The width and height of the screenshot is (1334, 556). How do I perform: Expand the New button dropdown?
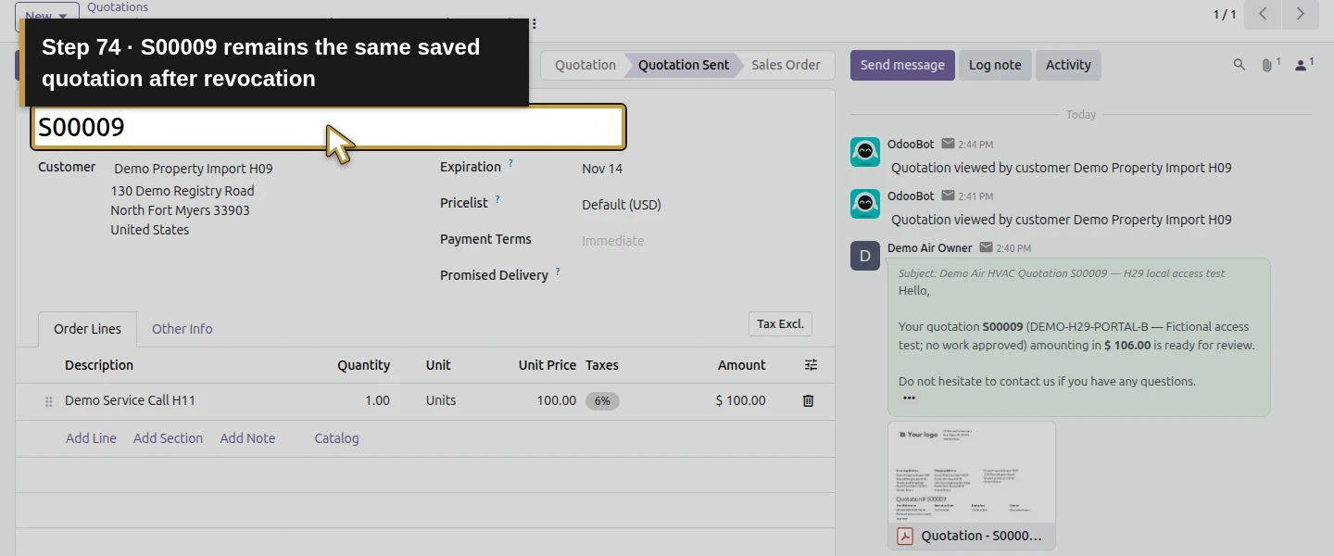[x=63, y=17]
